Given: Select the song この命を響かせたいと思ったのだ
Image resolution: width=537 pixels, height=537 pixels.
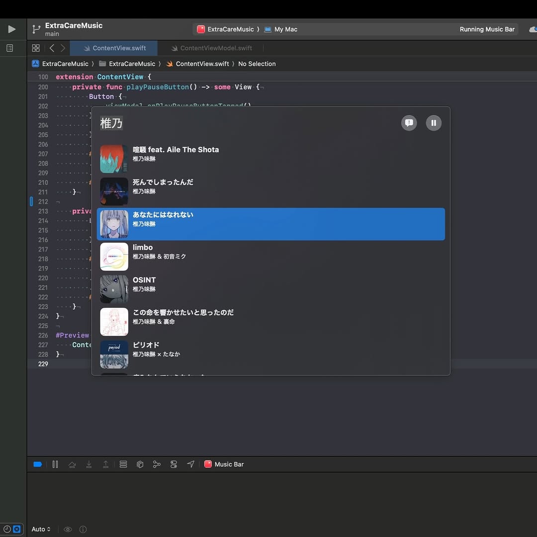Looking at the screenshot, I should (x=270, y=322).
